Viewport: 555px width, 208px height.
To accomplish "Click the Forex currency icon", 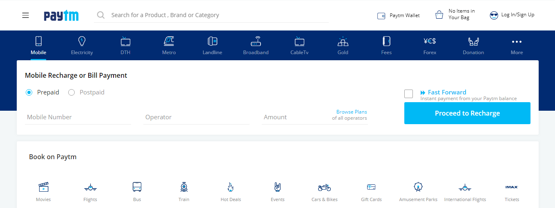I will pos(430,41).
